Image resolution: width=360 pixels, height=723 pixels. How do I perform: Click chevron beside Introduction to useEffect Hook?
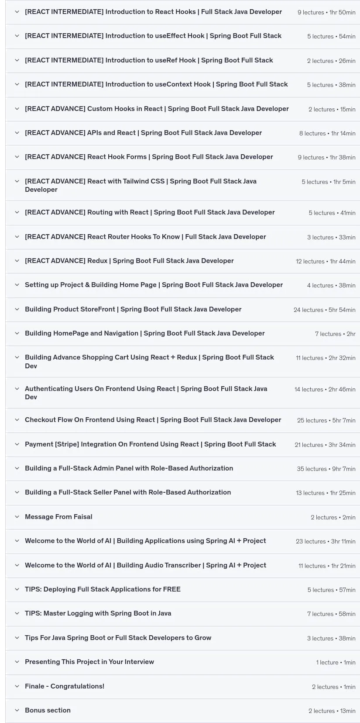[17, 36]
